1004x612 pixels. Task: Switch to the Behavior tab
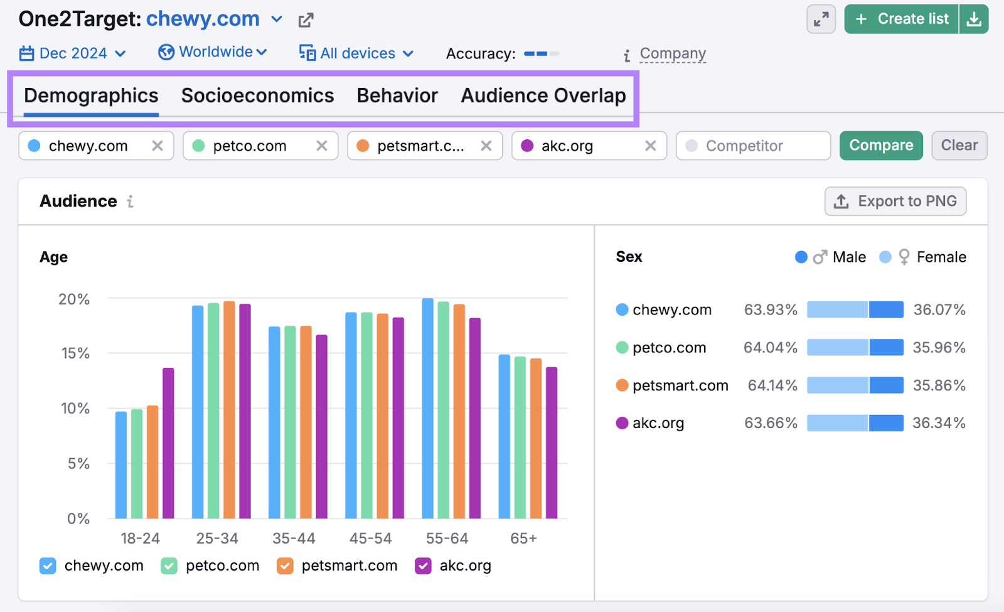click(397, 96)
